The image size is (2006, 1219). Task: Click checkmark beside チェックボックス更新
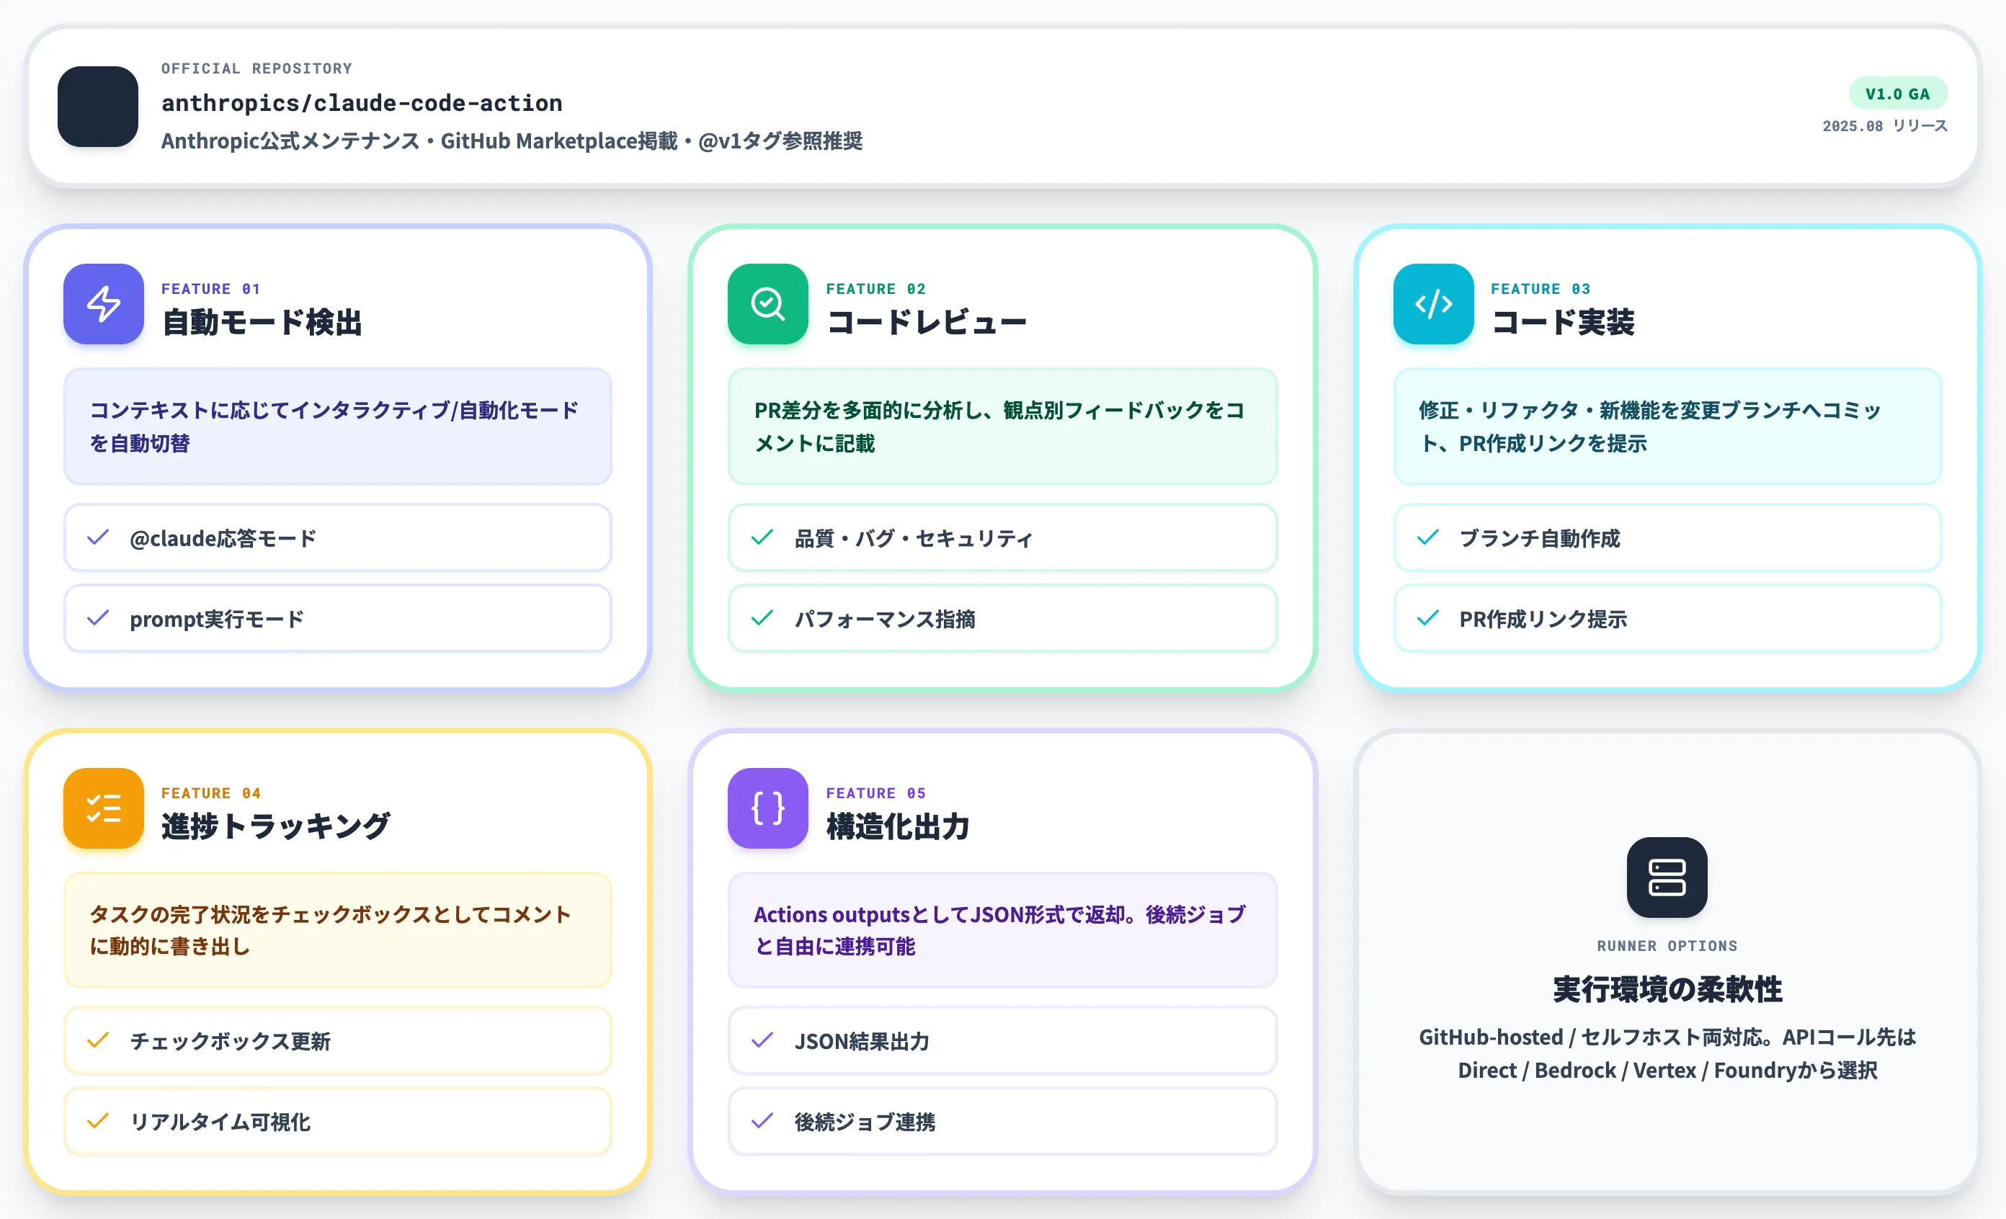(98, 1040)
